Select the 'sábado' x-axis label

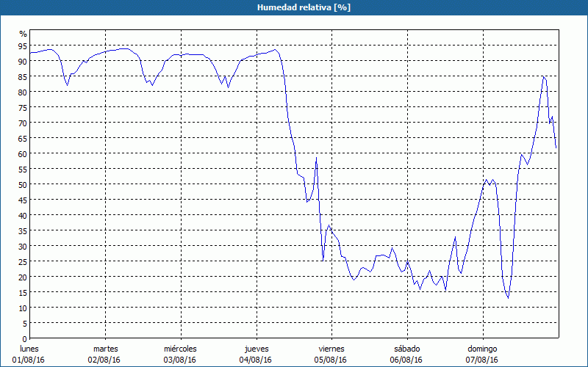[x=406, y=349]
